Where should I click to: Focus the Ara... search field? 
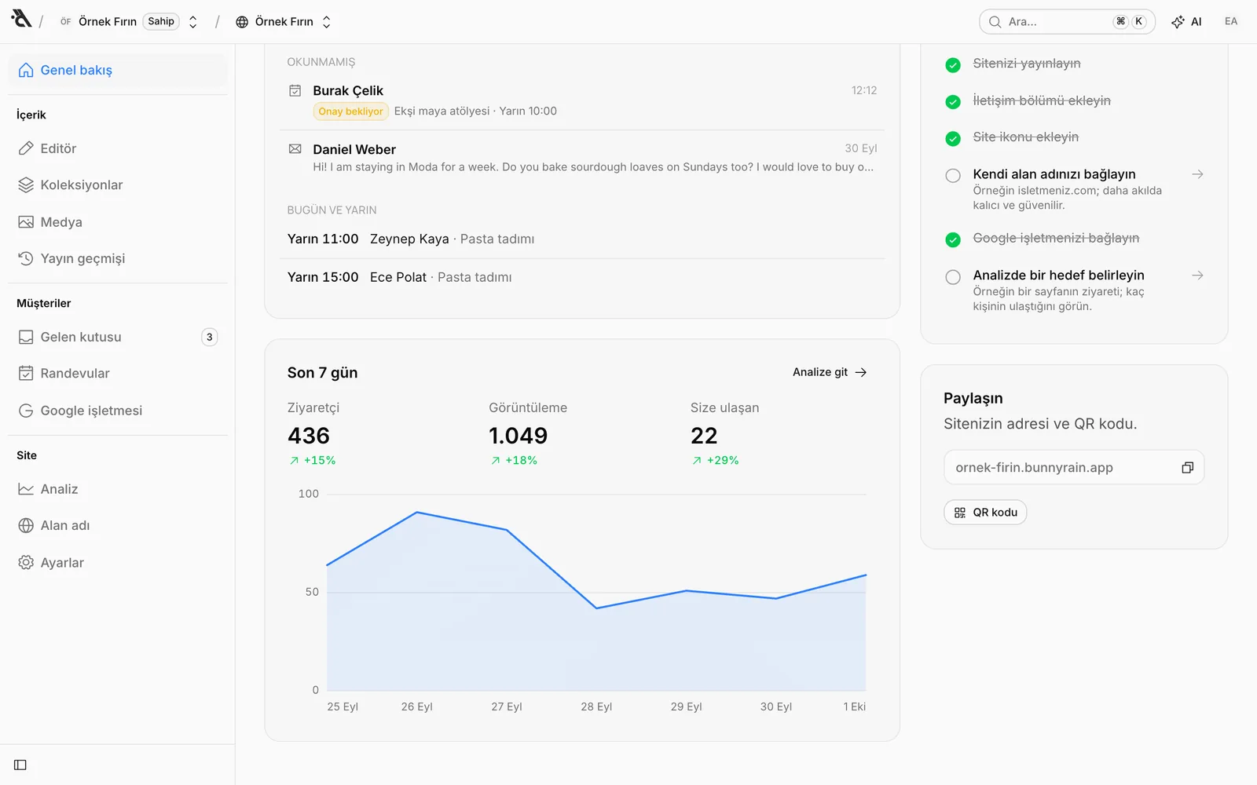(x=1067, y=22)
